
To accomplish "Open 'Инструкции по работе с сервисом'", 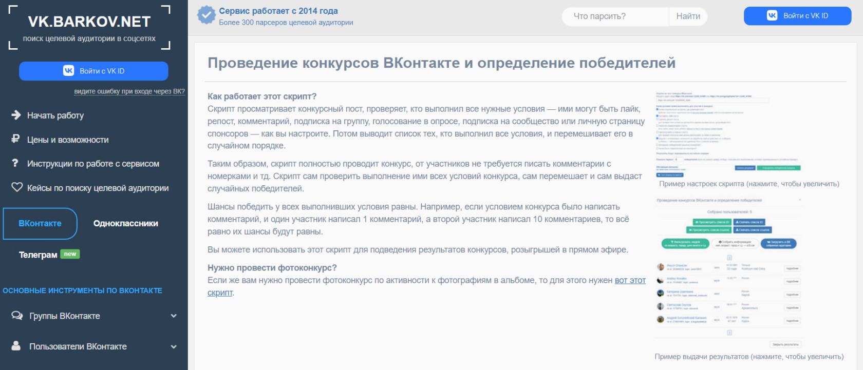I will 93,164.
